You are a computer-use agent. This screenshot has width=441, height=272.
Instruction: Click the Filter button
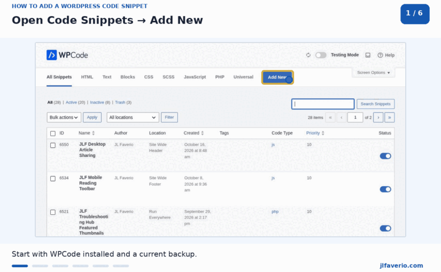coord(169,117)
